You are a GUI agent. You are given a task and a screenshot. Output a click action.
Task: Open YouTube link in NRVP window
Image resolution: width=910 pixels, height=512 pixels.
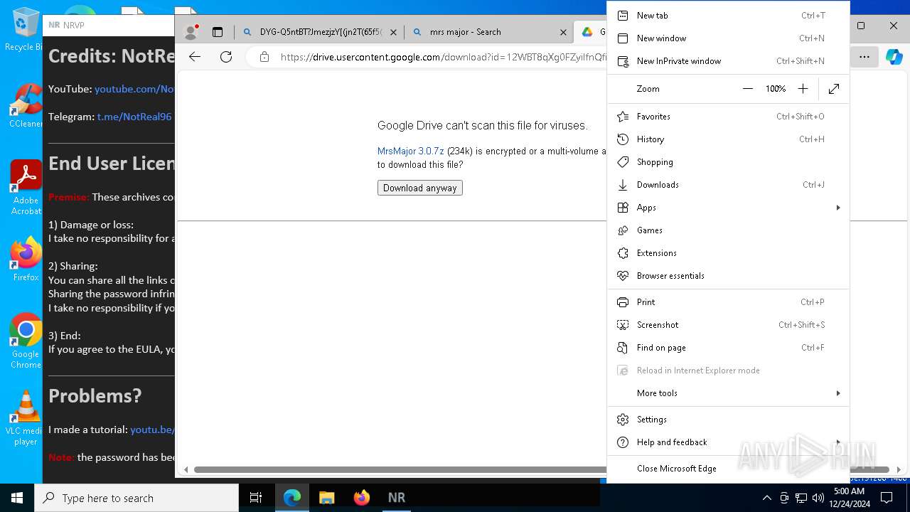134,89
